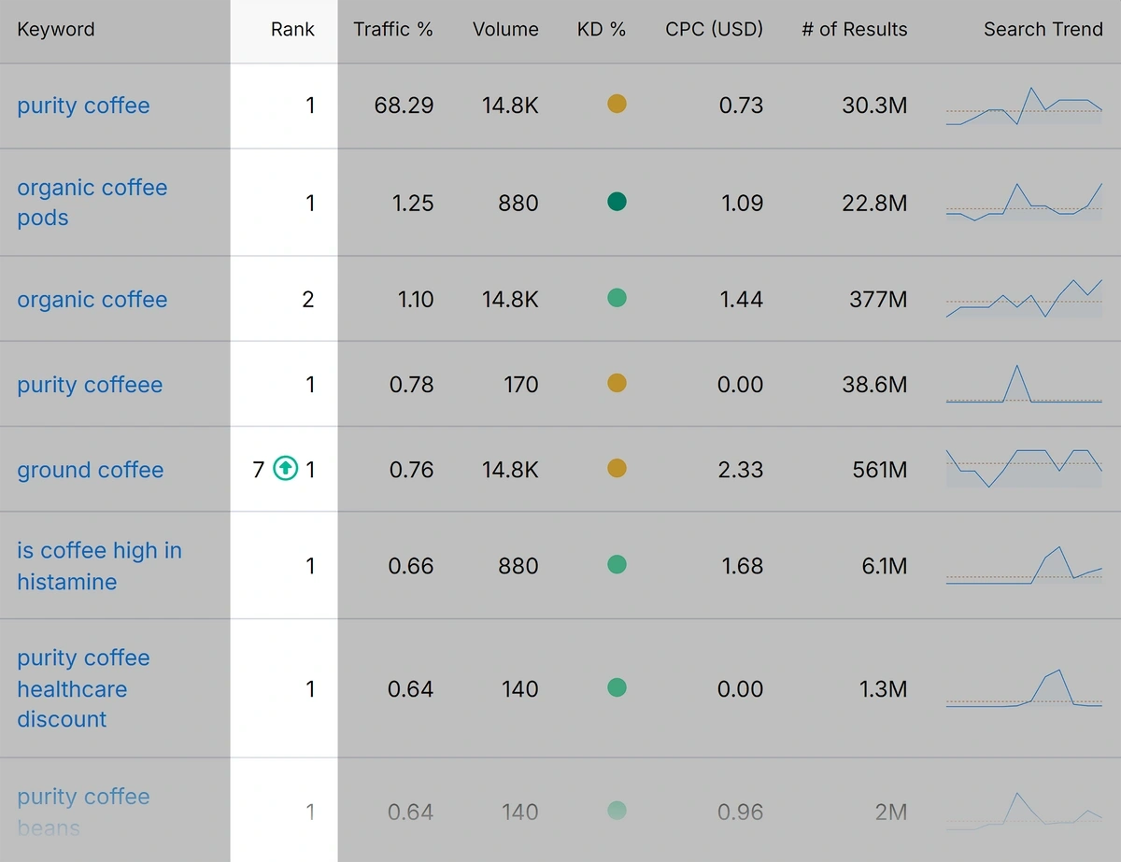This screenshot has height=862, width=1121.
Task: Click the 1.3M results value
Action: click(884, 689)
